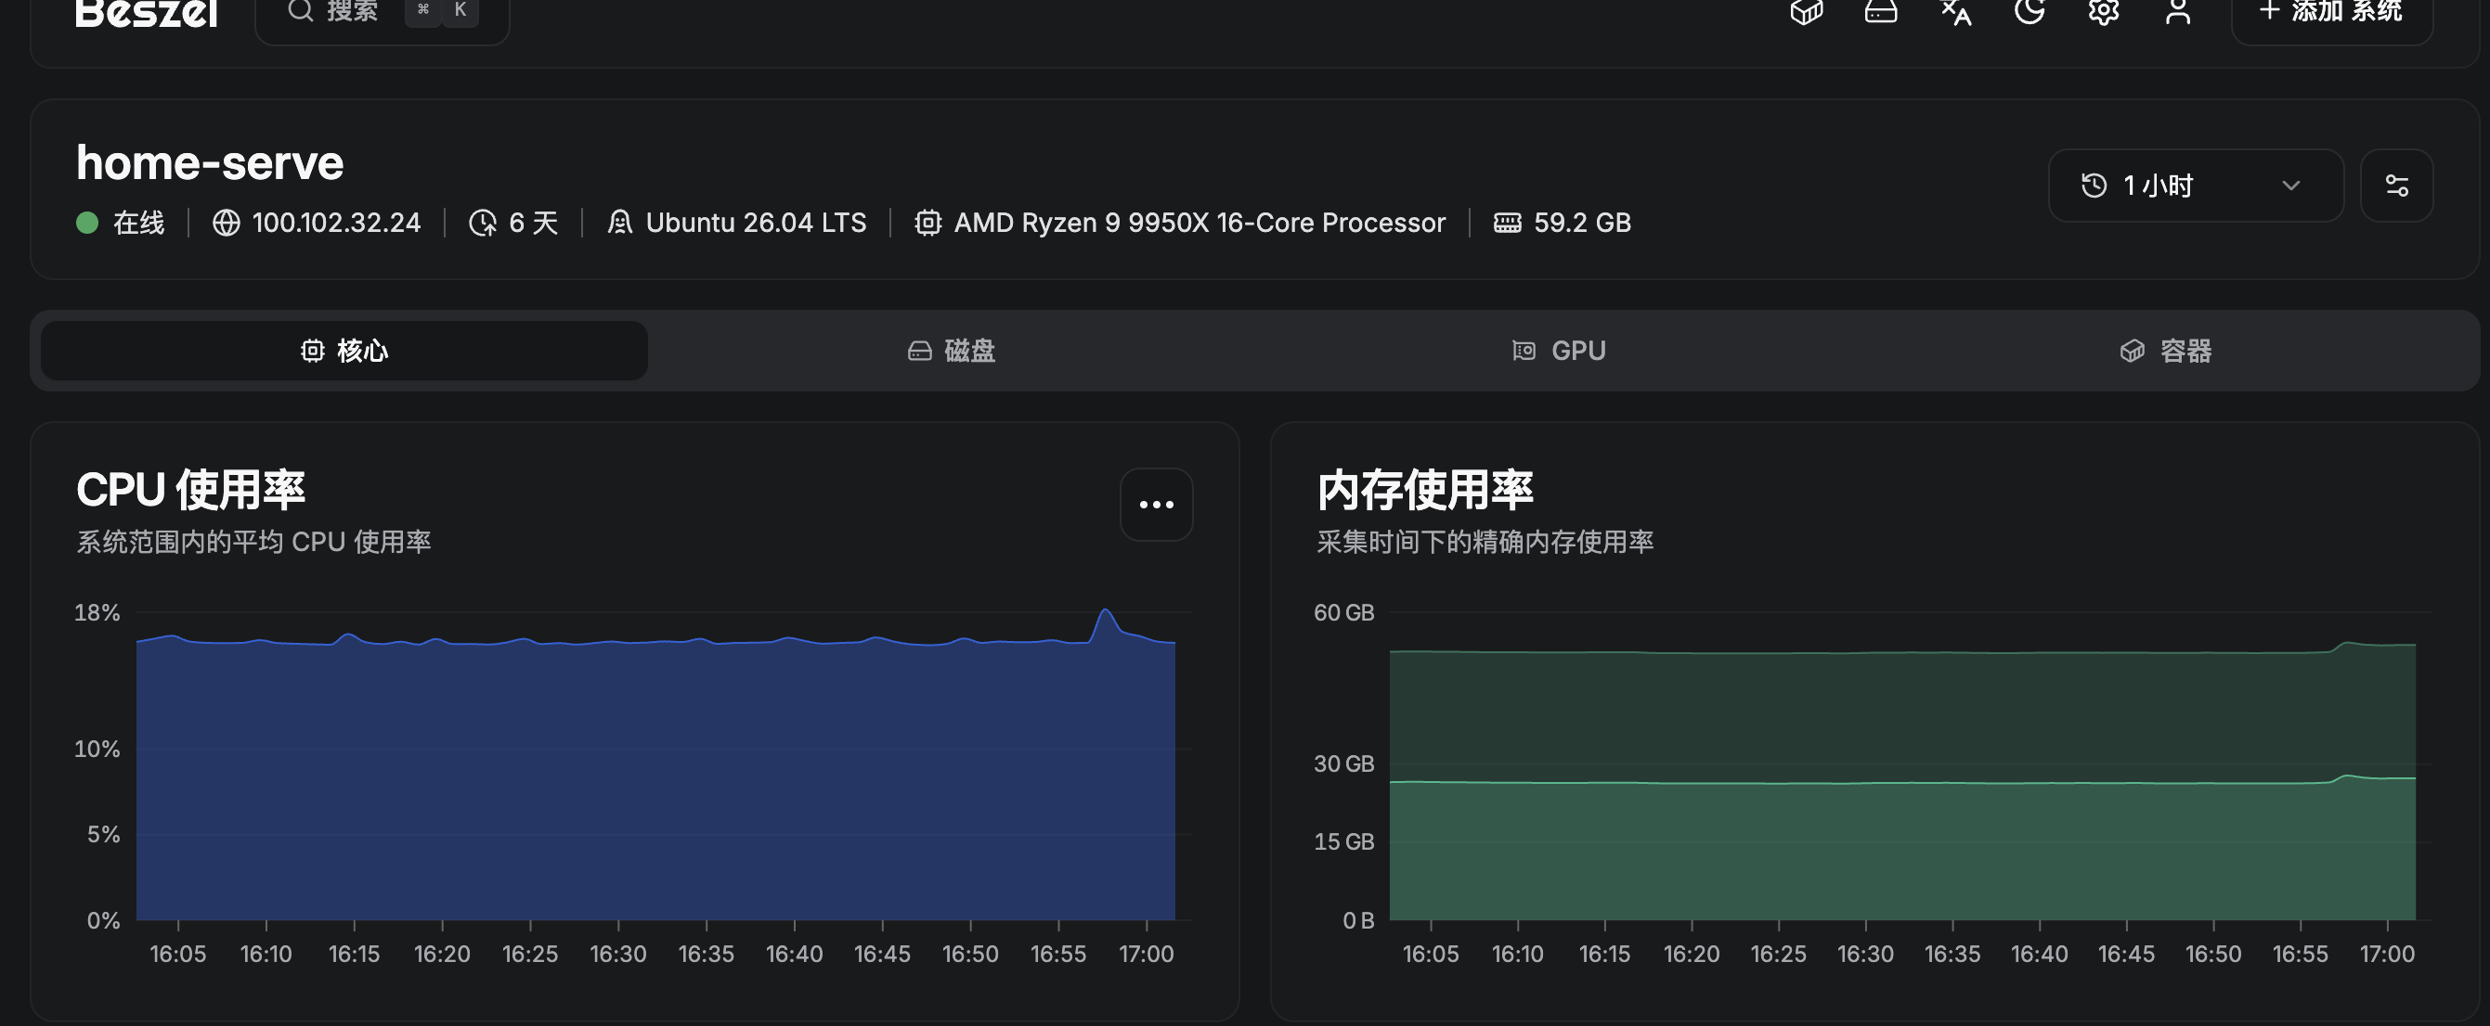Viewport: 2490px width, 1026px height.
Task: Click the globe icon beside the IP address
Action: pos(227,224)
